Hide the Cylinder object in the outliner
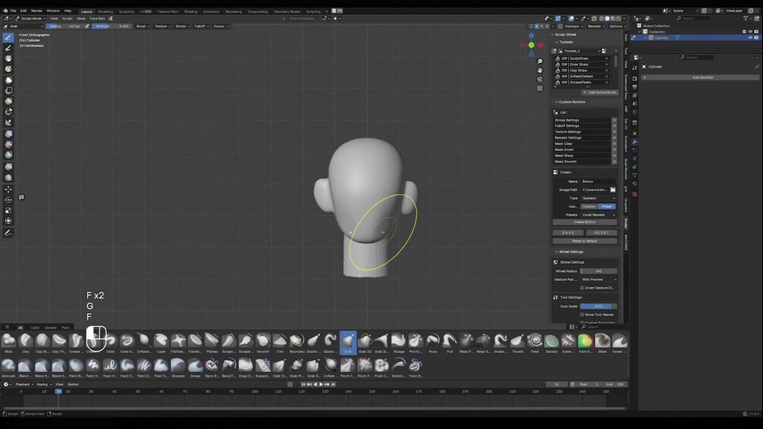Image resolution: width=763 pixels, height=429 pixels. coord(750,37)
